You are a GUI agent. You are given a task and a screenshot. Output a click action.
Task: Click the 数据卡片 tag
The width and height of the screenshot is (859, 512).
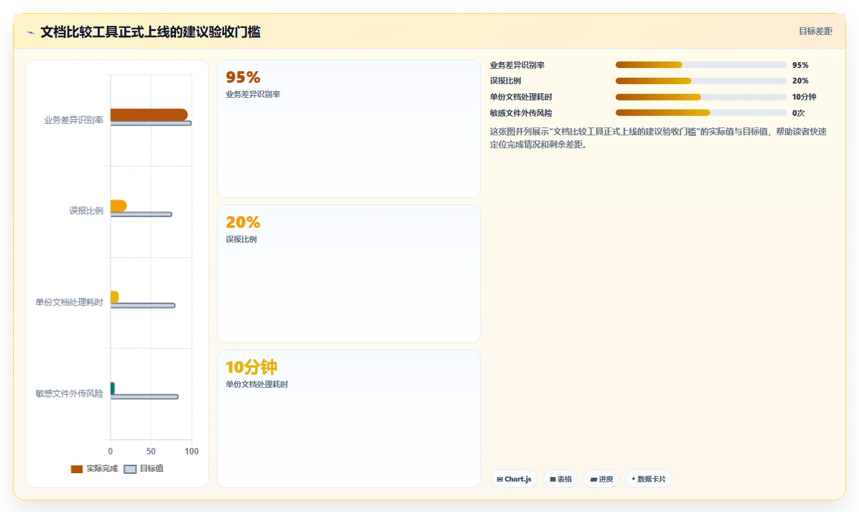pyautogui.click(x=649, y=479)
